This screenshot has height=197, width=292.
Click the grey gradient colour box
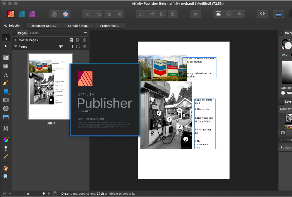pos(287,72)
